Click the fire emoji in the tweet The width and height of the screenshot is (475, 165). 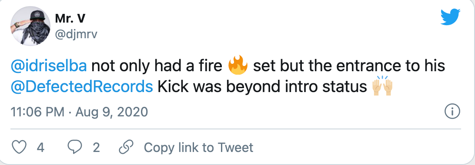[x=238, y=65]
